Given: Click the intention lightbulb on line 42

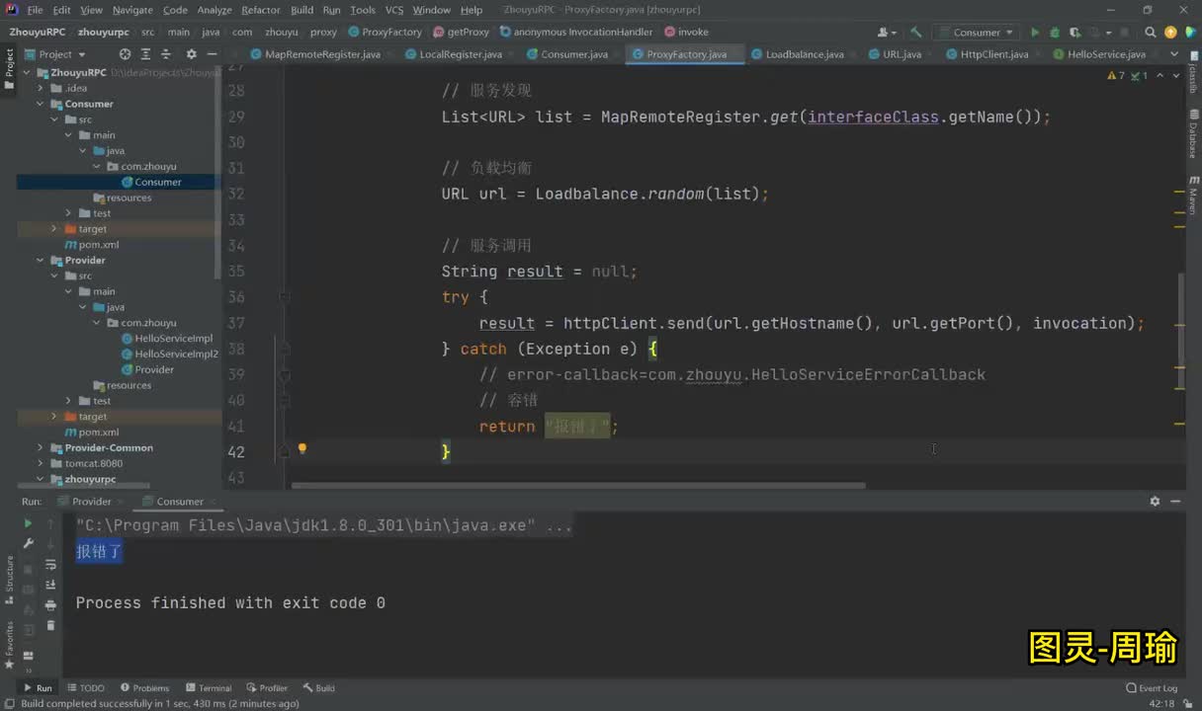Looking at the screenshot, I should click(x=302, y=448).
